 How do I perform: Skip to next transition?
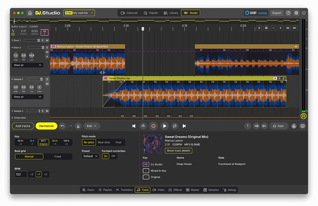(x=184, y=126)
